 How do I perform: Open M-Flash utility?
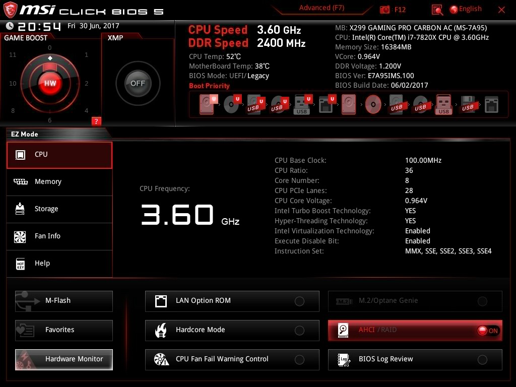[64, 301]
